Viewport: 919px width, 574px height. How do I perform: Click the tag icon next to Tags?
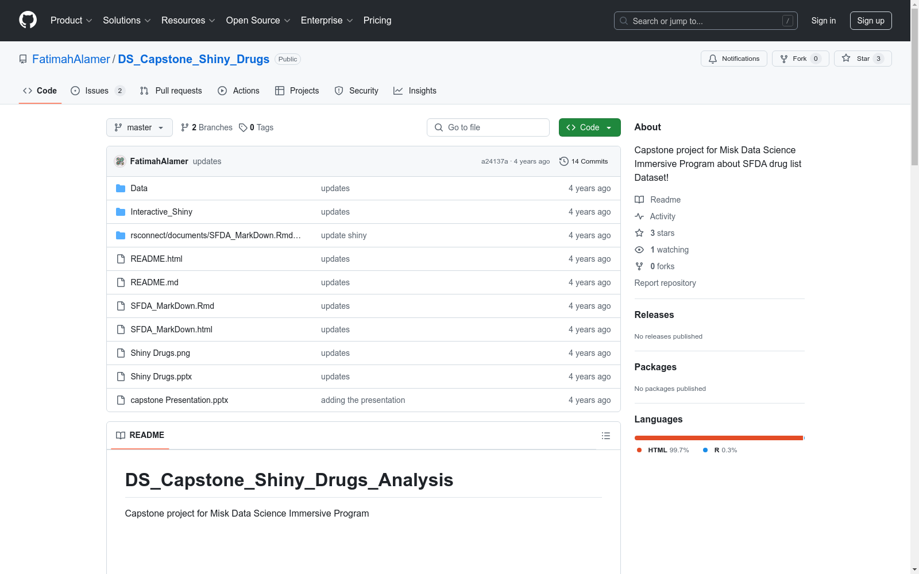click(243, 127)
